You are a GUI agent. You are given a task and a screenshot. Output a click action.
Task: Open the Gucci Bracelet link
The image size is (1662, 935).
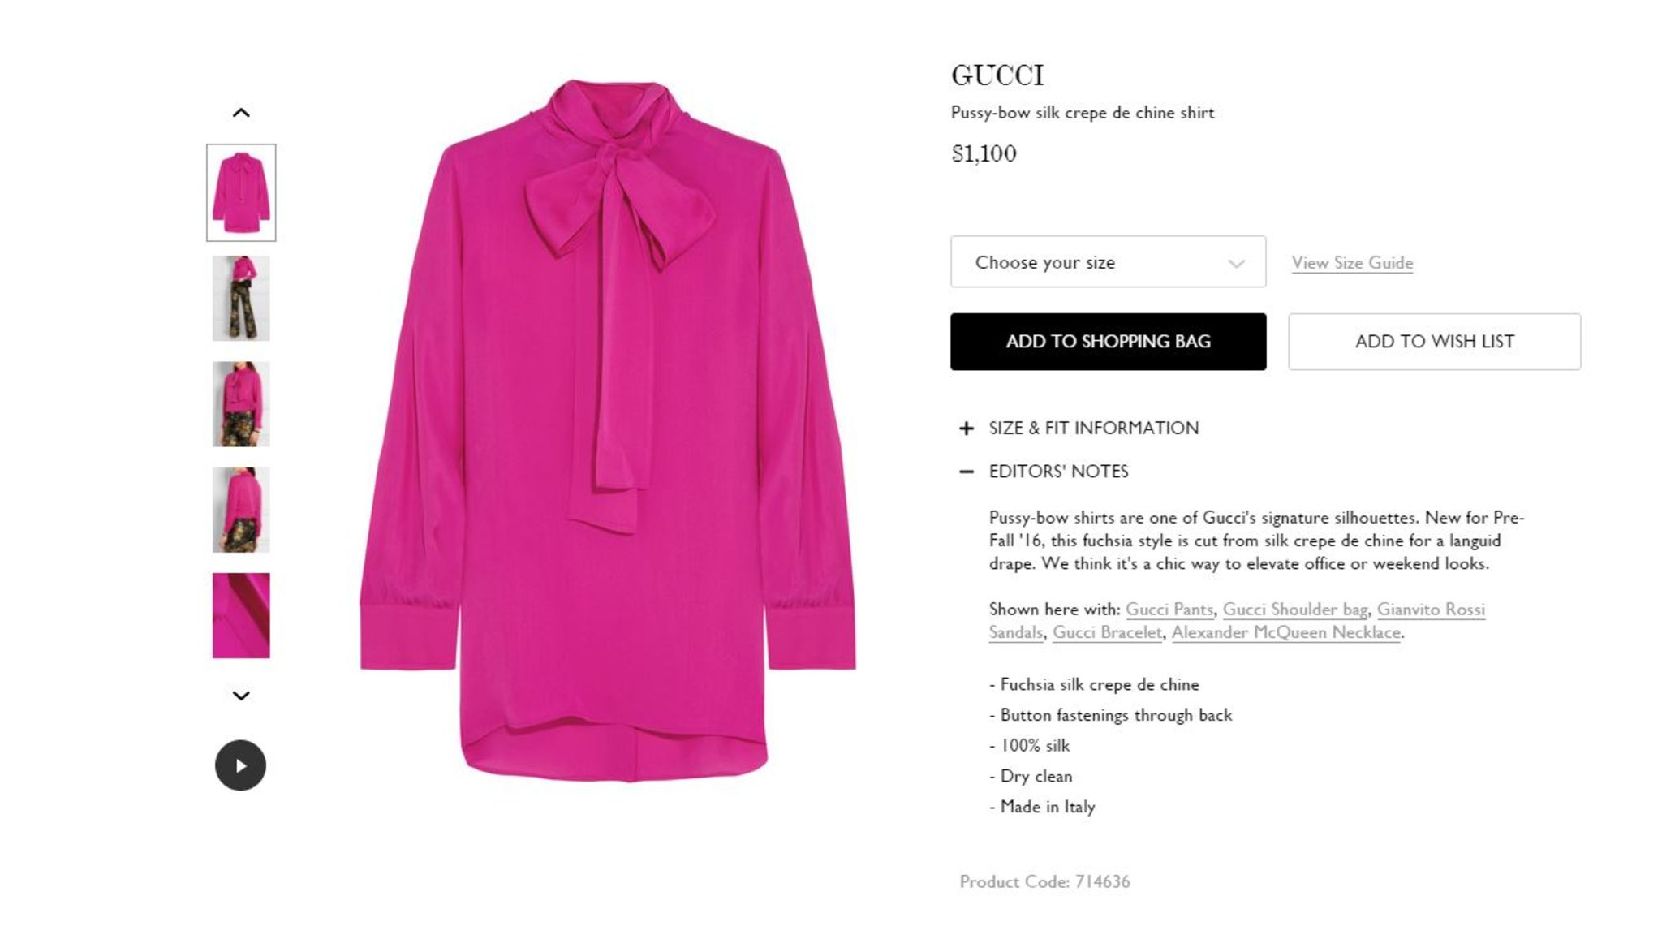1107,632
